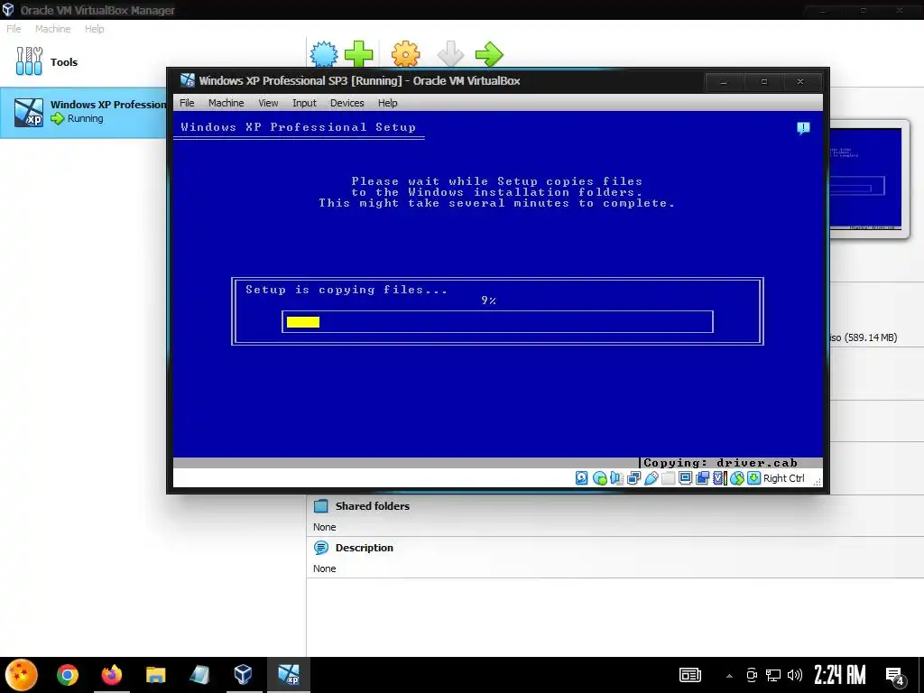The width and height of the screenshot is (924, 693).
Task: Open the network icon in system tray
Action: (x=773, y=675)
